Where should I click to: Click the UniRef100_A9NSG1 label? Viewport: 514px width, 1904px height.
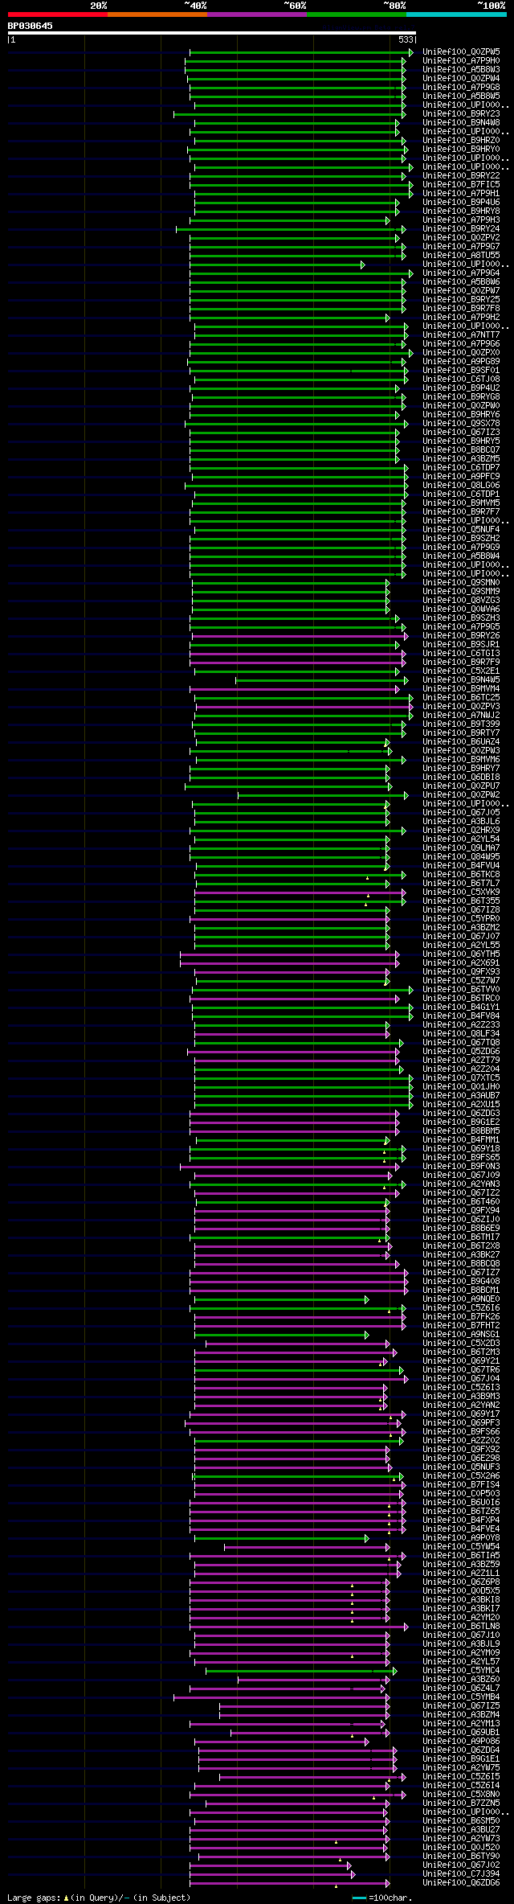click(x=461, y=1335)
